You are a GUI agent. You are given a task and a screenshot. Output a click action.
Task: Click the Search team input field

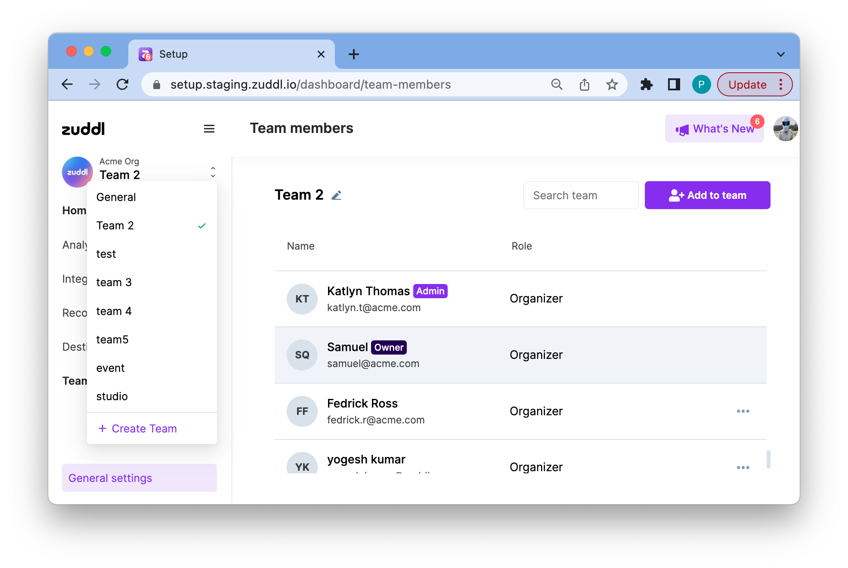[581, 195]
